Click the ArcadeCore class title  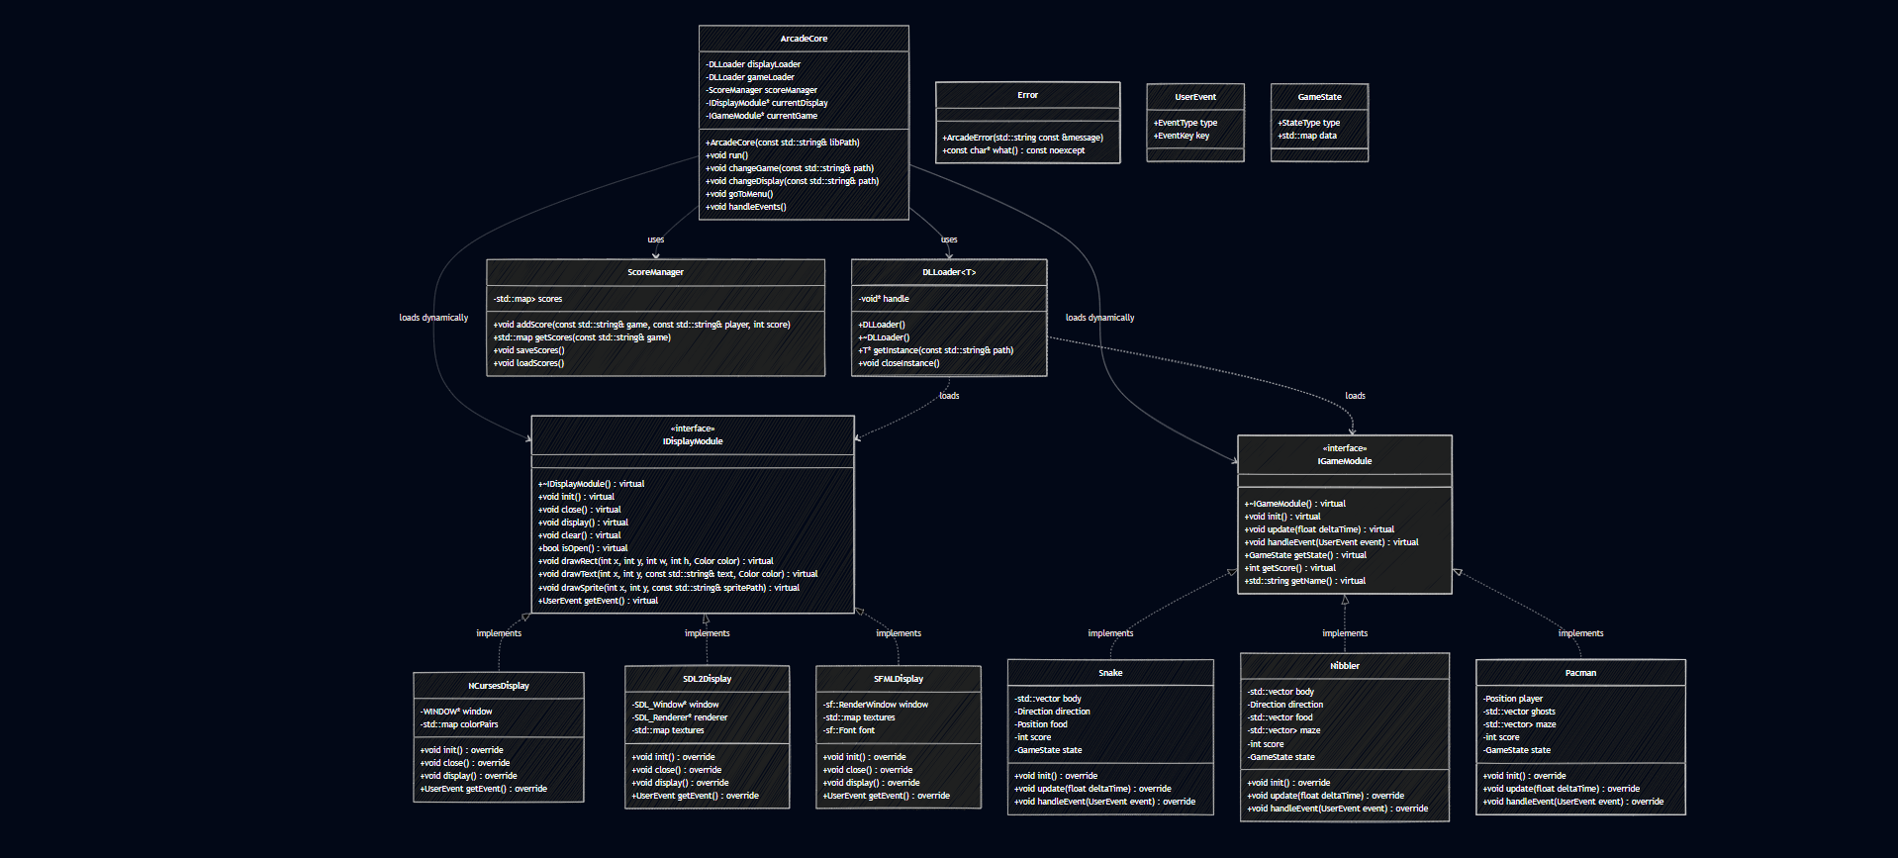click(x=804, y=39)
